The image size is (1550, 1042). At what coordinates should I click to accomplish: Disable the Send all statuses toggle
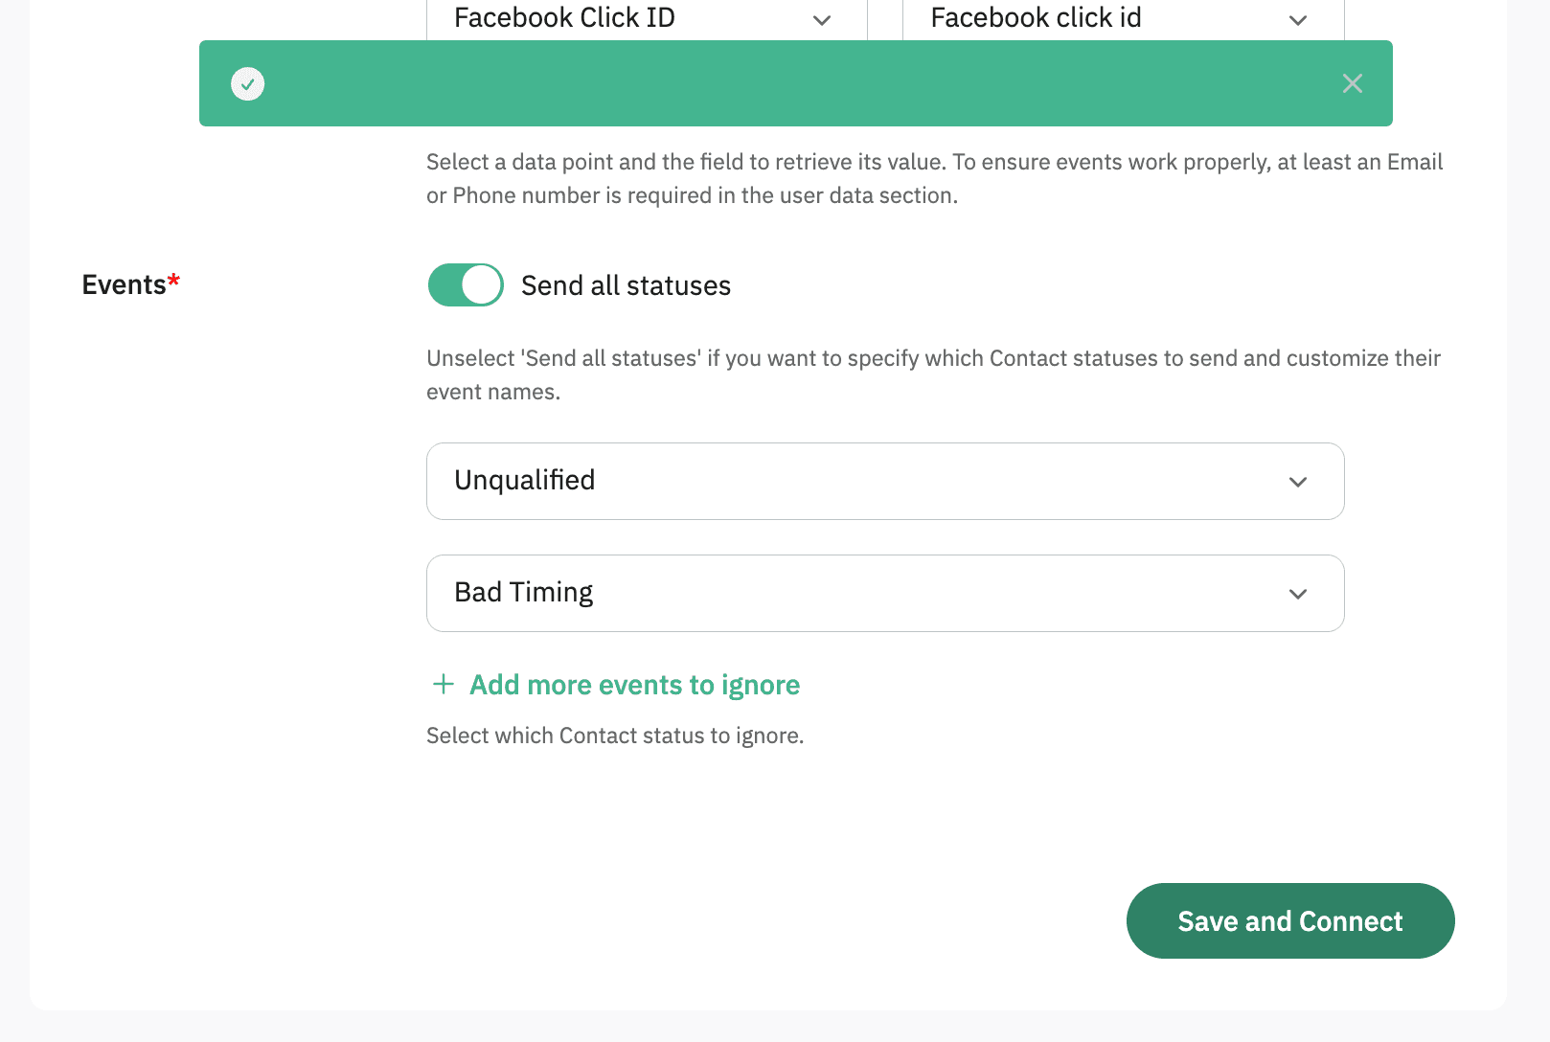pos(466,285)
